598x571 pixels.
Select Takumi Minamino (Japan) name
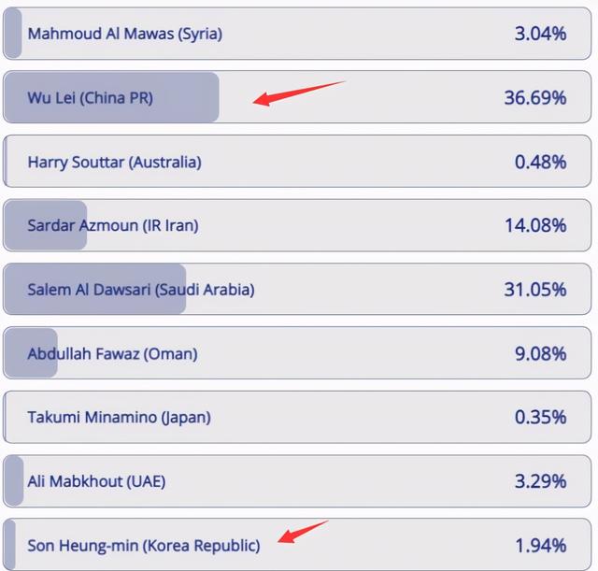point(119,417)
